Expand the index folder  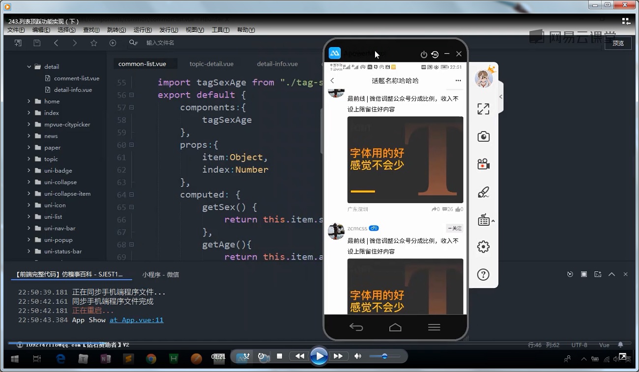point(29,113)
